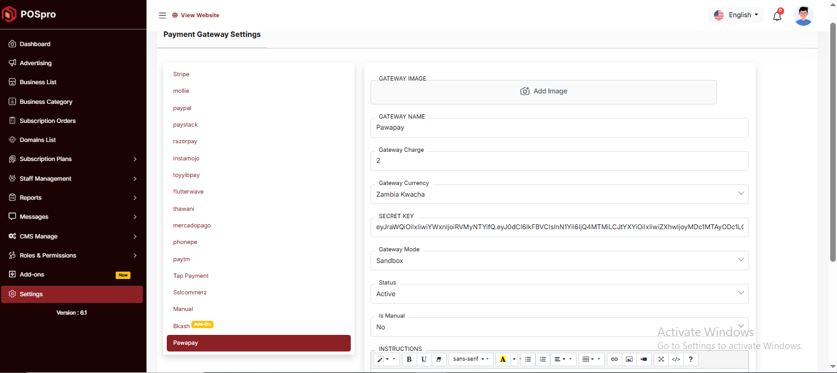The image size is (837, 373).
Task: Open the notifications bell
Action: click(777, 16)
